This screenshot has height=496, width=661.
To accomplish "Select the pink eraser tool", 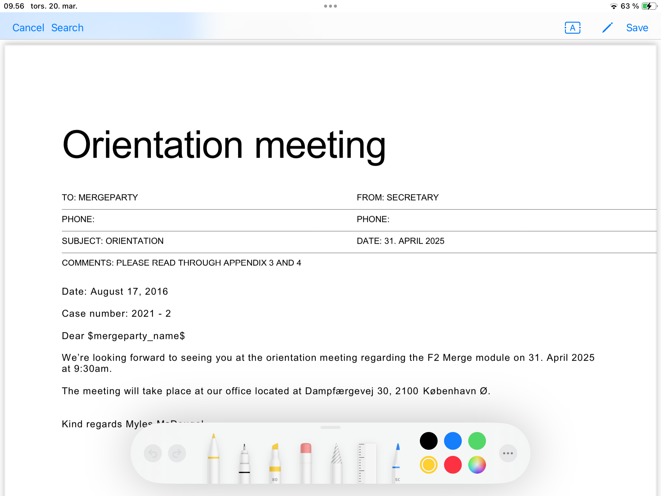I will coord(306,463).
